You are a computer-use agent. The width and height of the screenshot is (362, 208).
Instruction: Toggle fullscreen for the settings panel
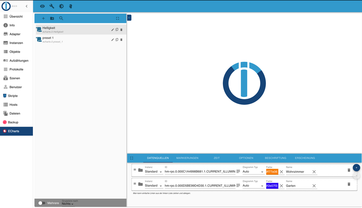[132, 158]
